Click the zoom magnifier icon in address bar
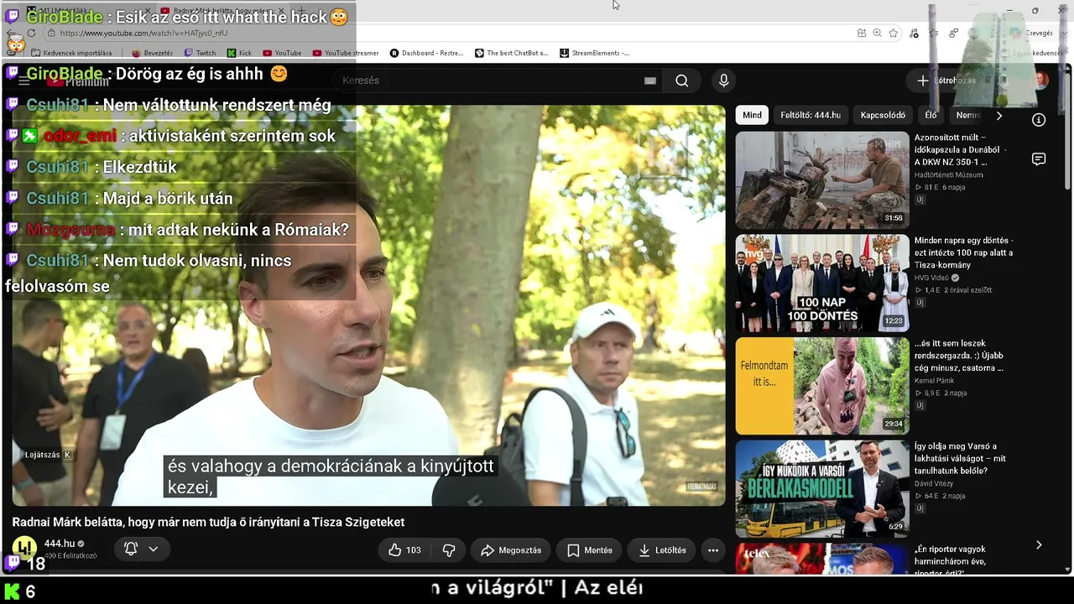Viewport: 1074px width, 604px height. (877, 33)
